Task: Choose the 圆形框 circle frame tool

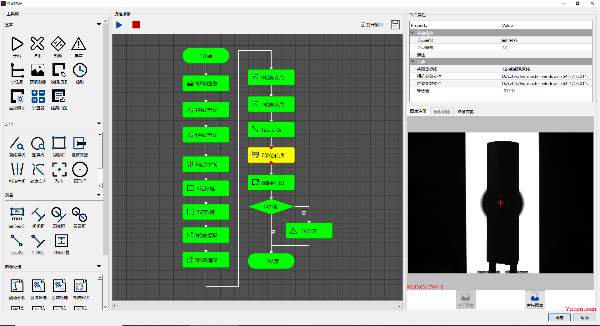Action: [80, 169]
